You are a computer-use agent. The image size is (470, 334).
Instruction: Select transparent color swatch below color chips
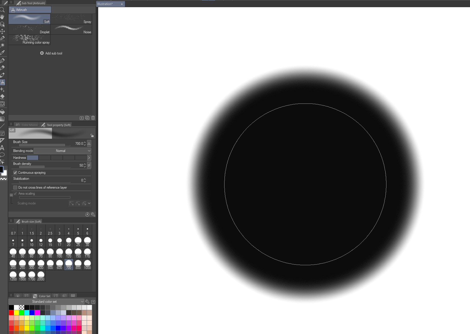click(3, 179)
